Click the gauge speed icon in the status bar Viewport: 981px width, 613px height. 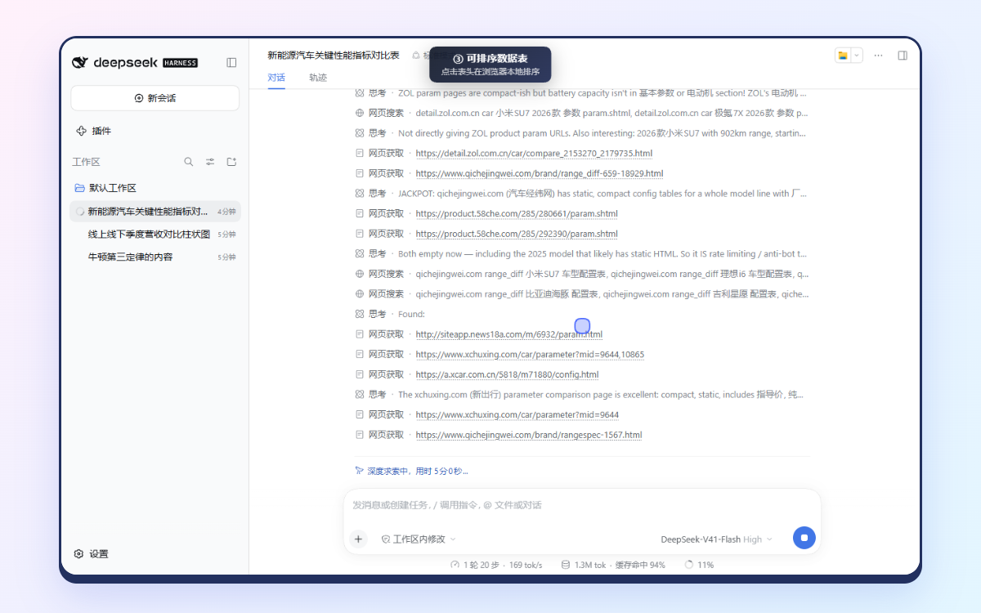pos(455,565)
